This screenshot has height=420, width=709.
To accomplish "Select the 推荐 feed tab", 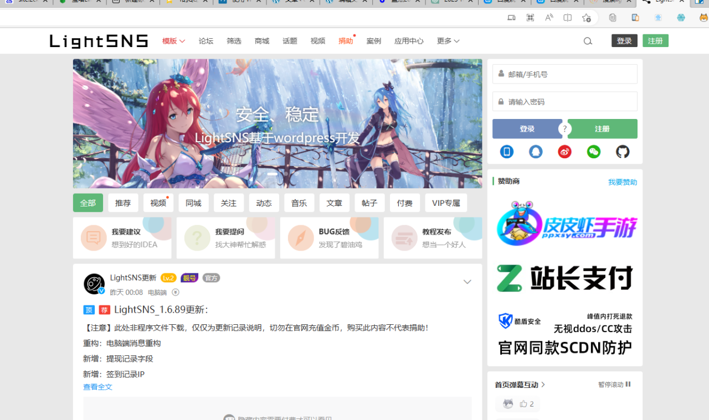I will coord(123,203).
